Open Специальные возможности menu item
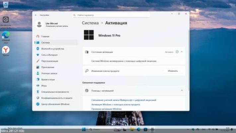This screenshot has height=133, width=236. [55, 92]
